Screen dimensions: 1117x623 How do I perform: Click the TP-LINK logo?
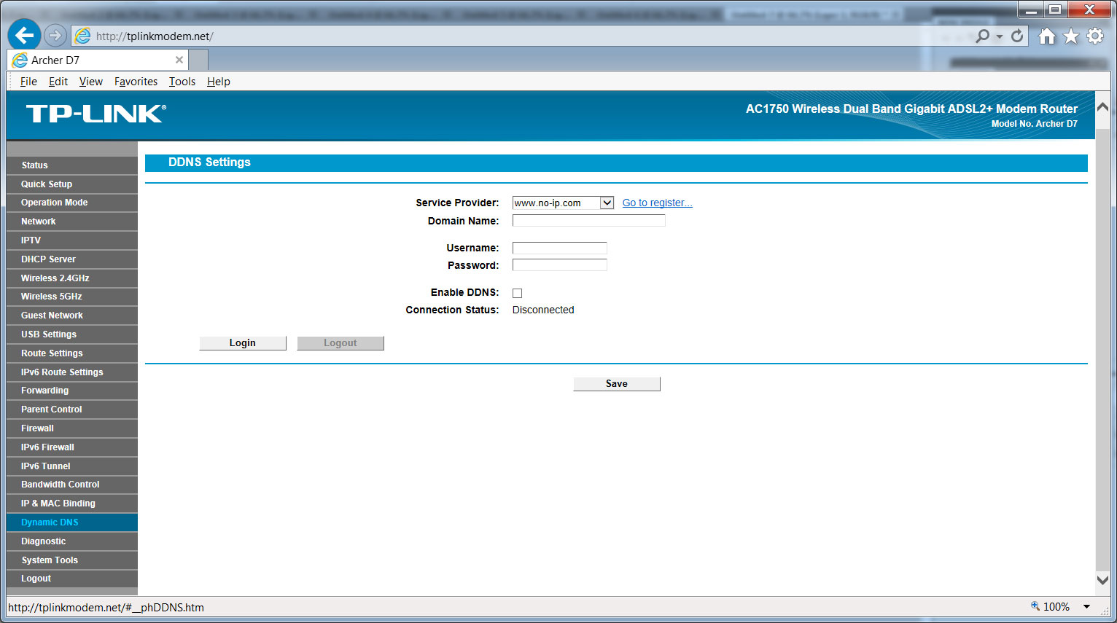pos(96,114)
